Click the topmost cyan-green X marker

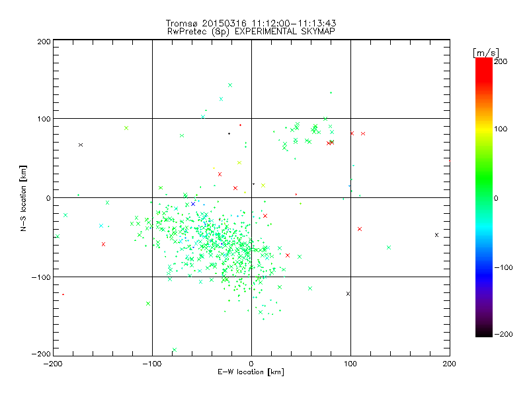230,85
